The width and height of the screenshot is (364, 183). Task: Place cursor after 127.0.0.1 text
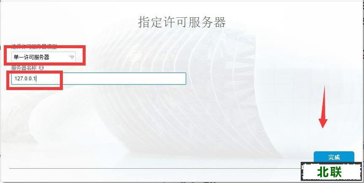(x=36, y=79)
